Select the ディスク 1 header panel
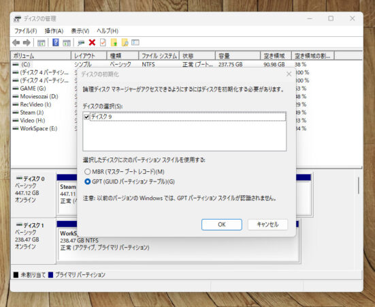The height and width of the screenshot is (307, 375). pyautogui.click(x=33, y=240)
